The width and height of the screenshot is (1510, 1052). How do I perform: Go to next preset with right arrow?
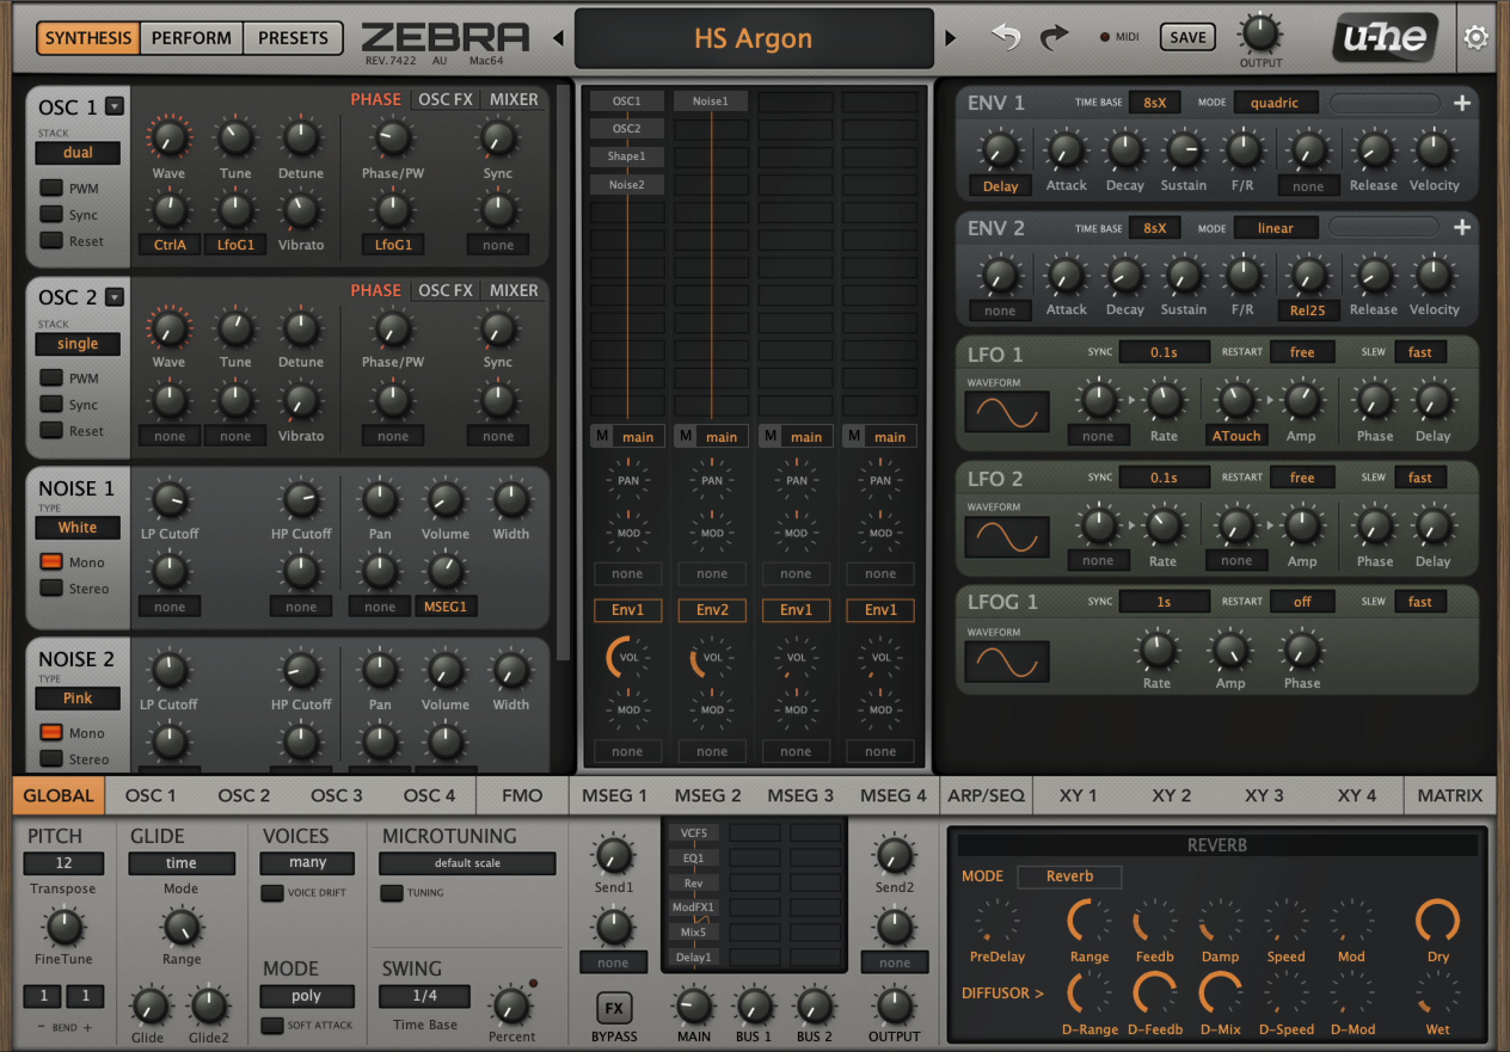[x=950, y=38]
